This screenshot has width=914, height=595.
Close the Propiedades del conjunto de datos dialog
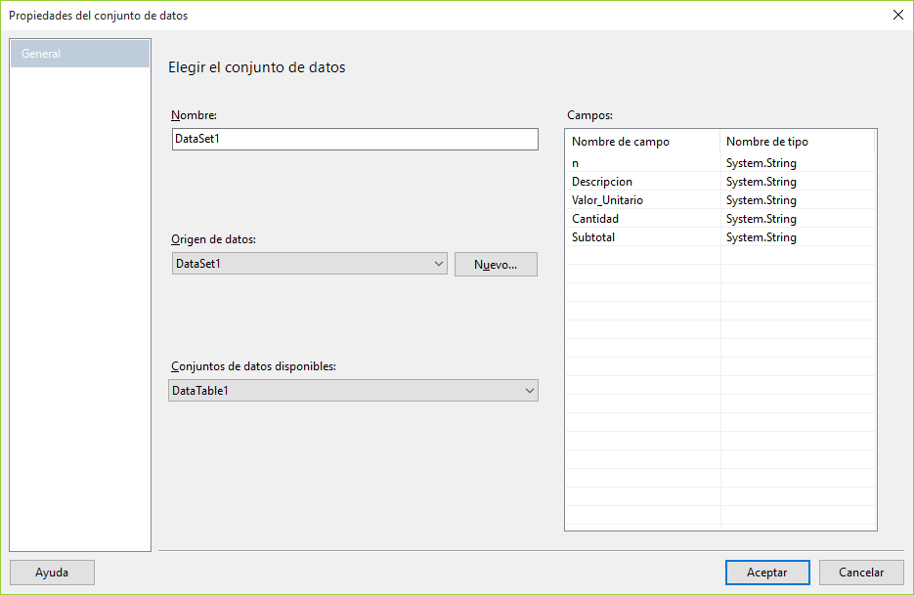pyautogui.click(x=896, y=15)
